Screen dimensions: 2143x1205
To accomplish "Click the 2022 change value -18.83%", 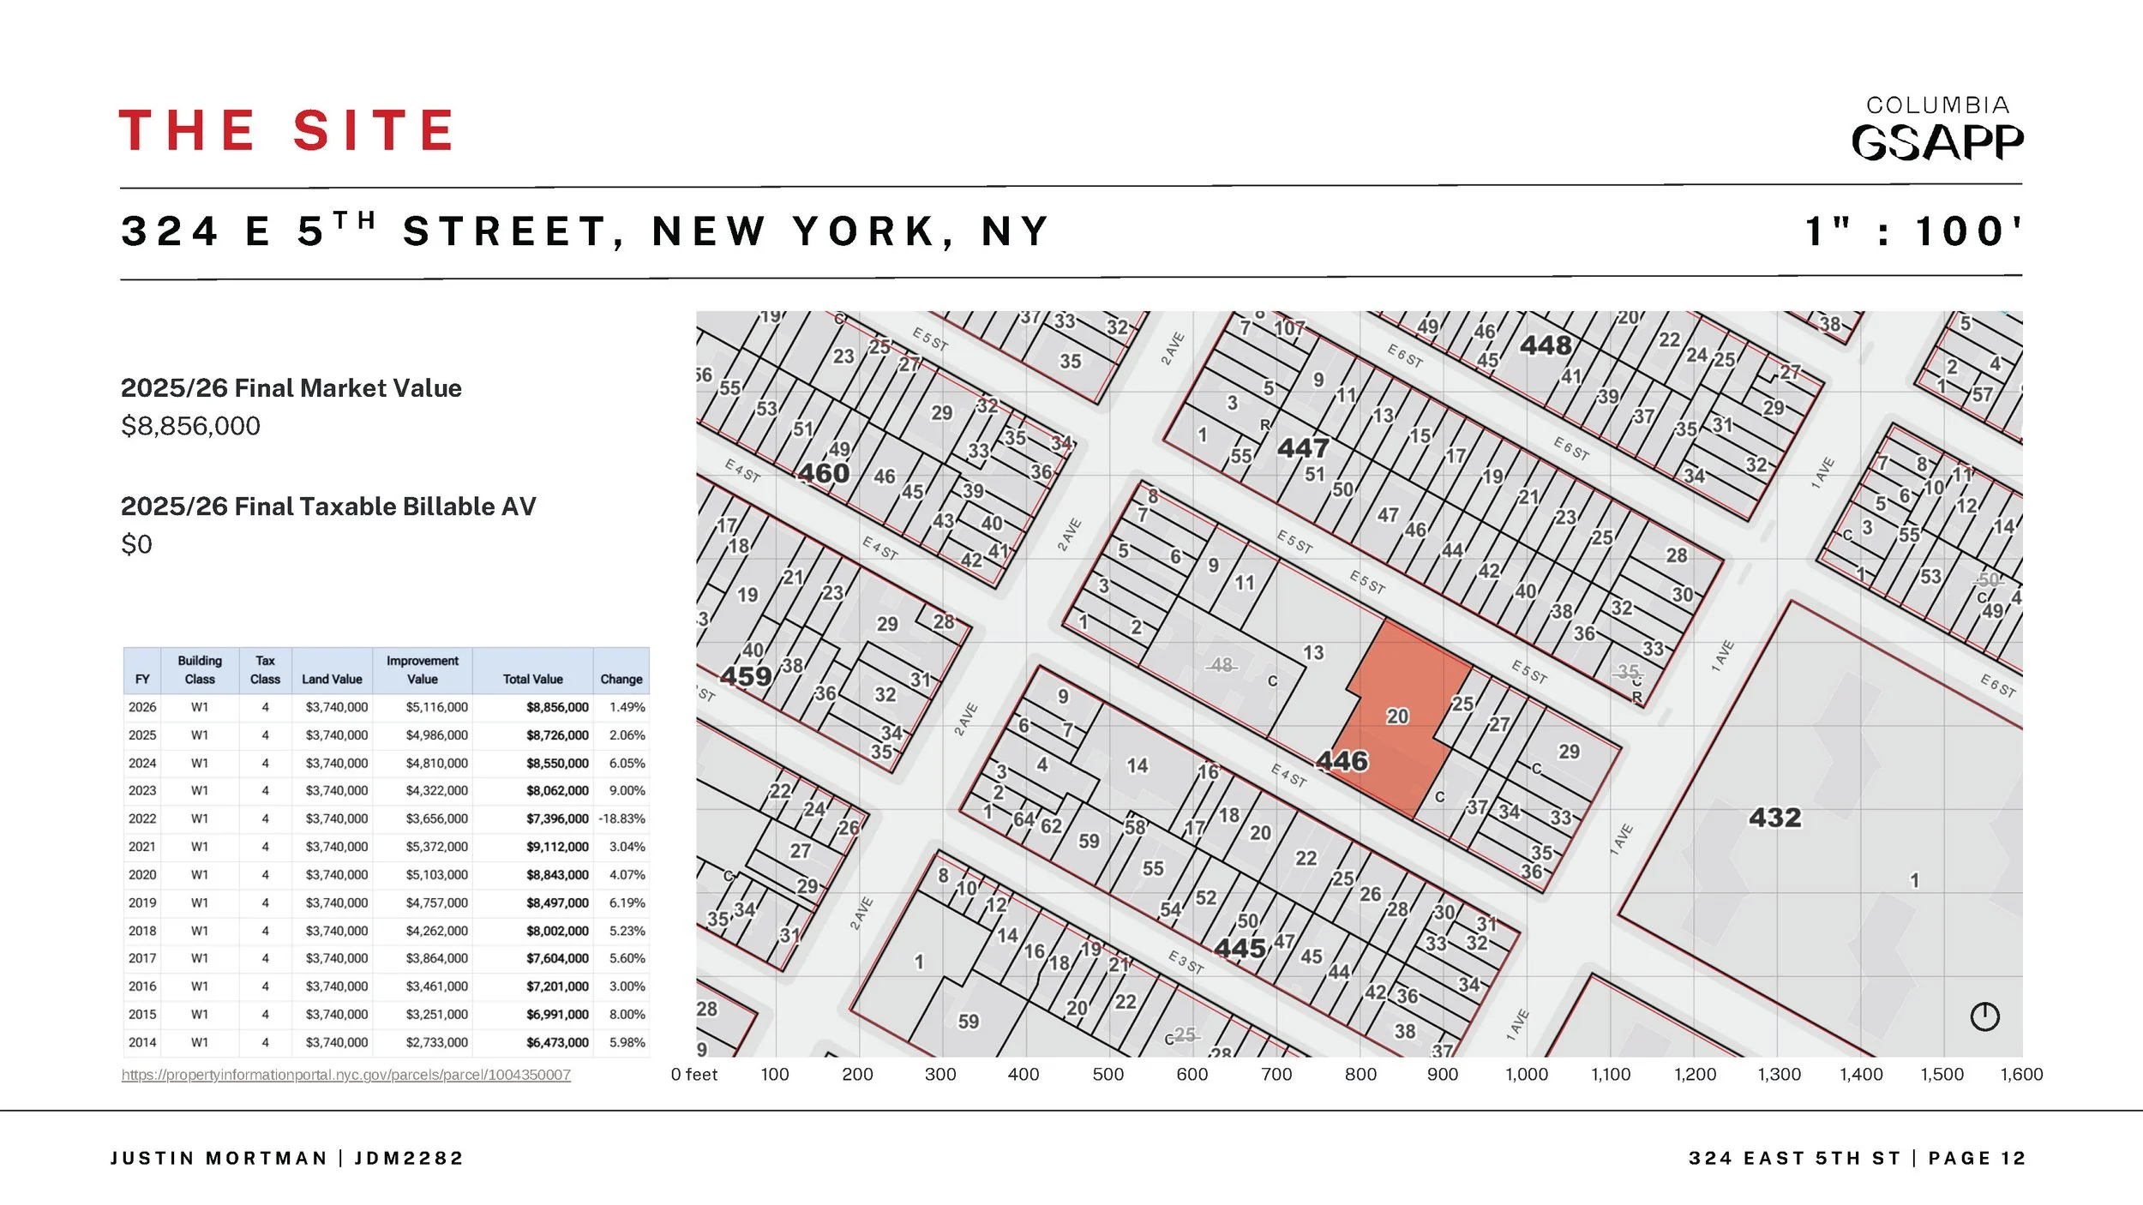I will tap(621, 818).
